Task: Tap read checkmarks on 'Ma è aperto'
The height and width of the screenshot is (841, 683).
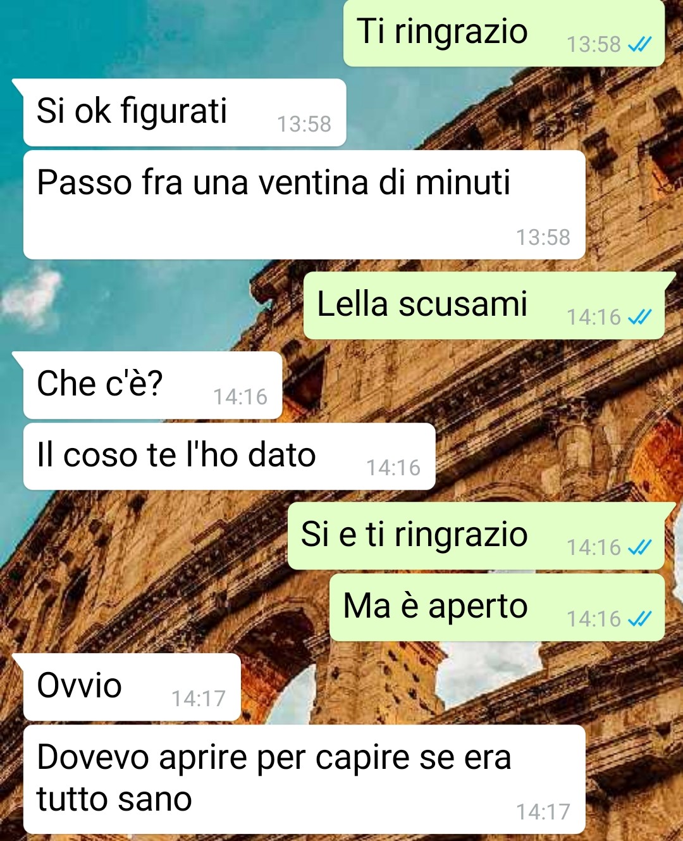Action: click(639, 618)
